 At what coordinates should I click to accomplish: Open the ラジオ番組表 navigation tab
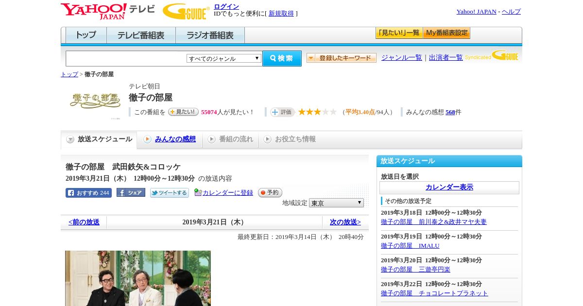210,35
